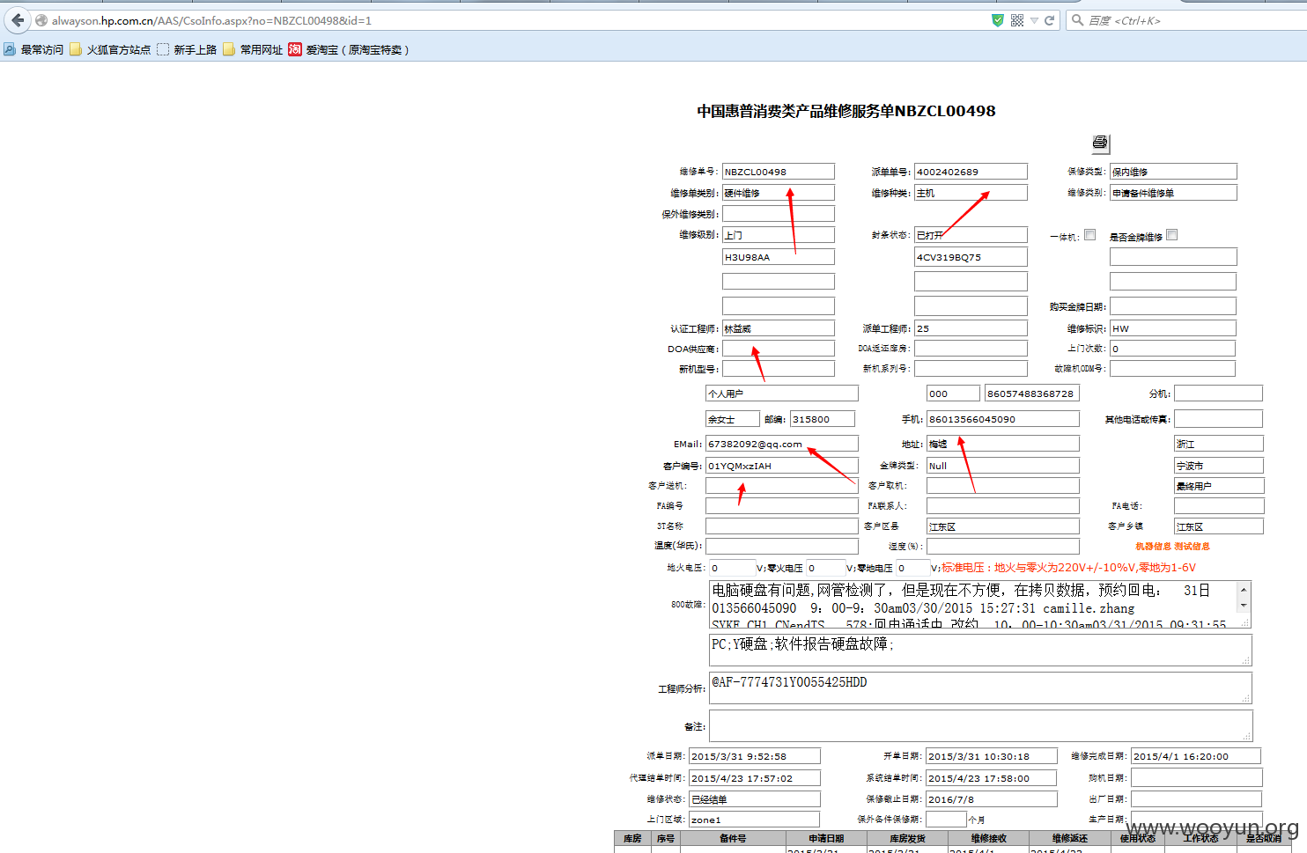Screen dimensions: 1307x853
Task: Open the 爱淘宝 bookmark
Action: [349, 50]
